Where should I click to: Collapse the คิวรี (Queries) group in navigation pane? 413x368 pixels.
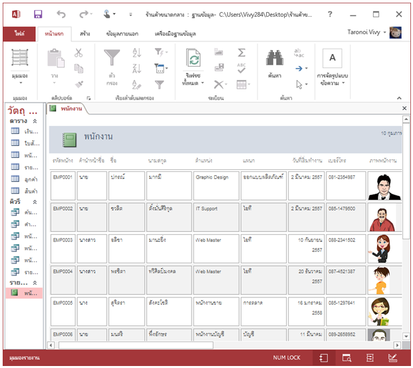(x=36, y=201)
